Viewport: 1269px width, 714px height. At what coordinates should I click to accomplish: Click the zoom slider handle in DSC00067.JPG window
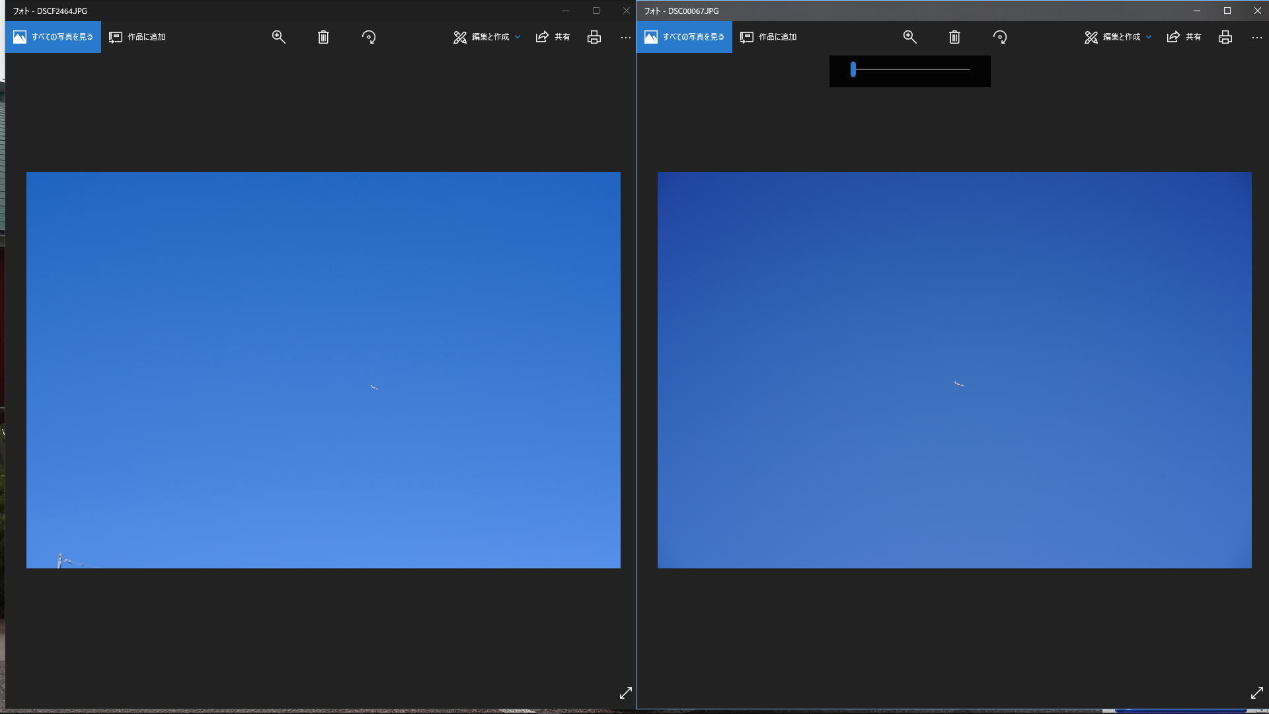pyautogui.click(x=853, y=69)
